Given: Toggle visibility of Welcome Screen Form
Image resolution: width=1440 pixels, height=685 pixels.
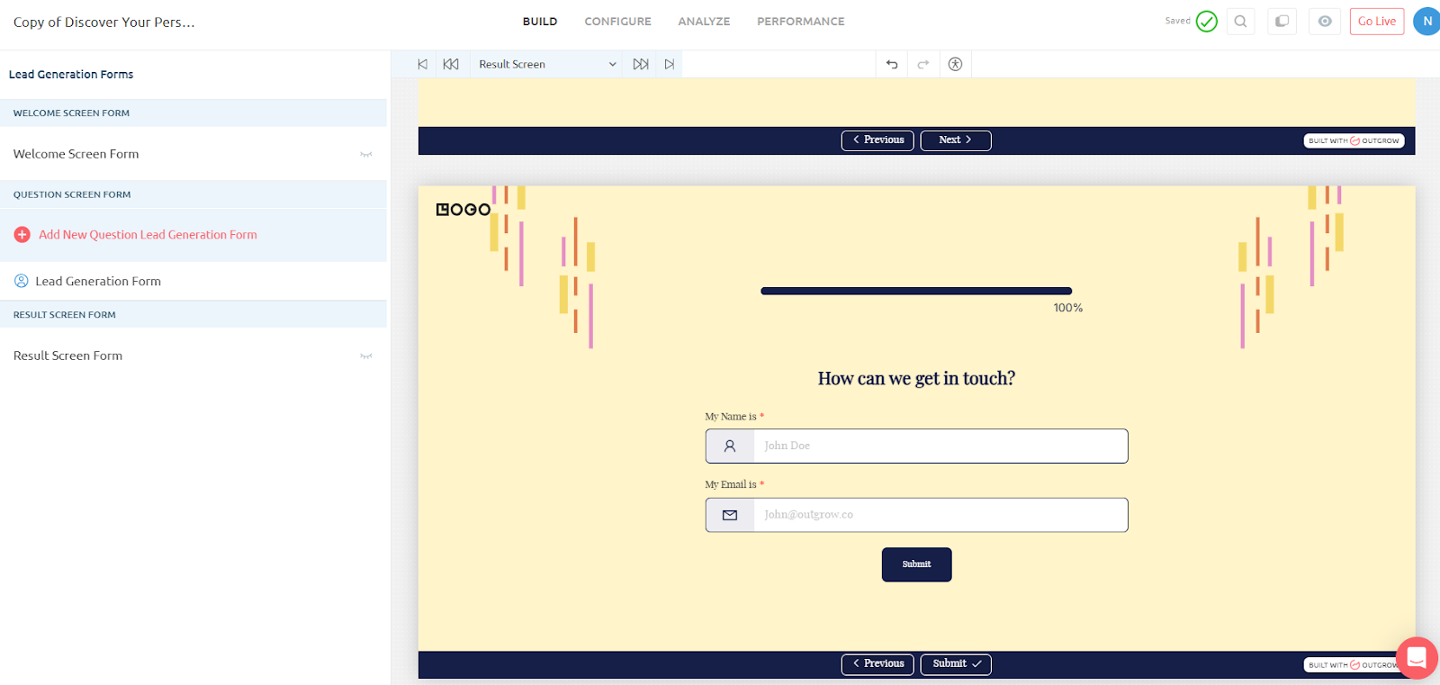Looking at the screenshot, I should (x=365, y=155).
